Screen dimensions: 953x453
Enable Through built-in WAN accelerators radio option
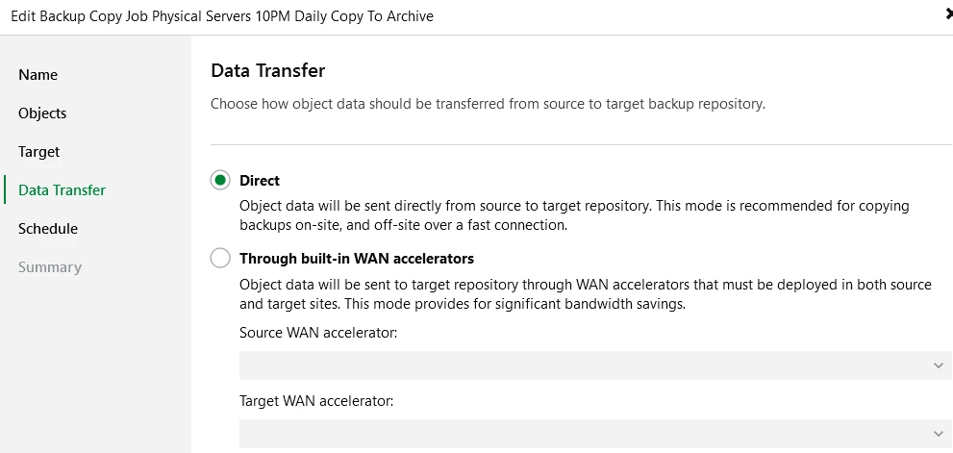pos(221,259)
